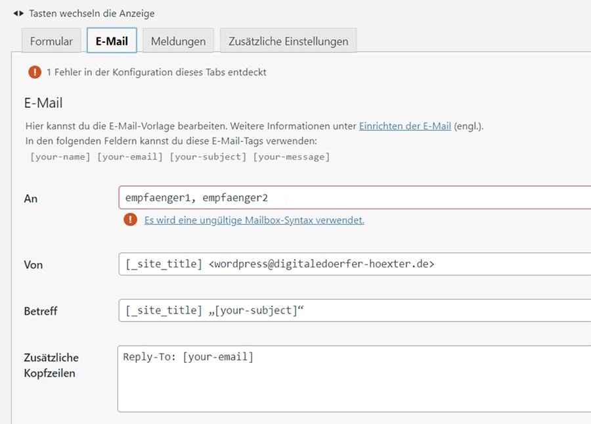The width and height of the screenshot is (591, 424).
Task: Open the Meldungen tab
Action: click(x=178, y=41)
